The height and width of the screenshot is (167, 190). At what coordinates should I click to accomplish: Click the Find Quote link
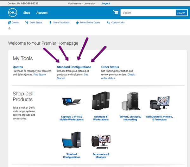(40, 74)
